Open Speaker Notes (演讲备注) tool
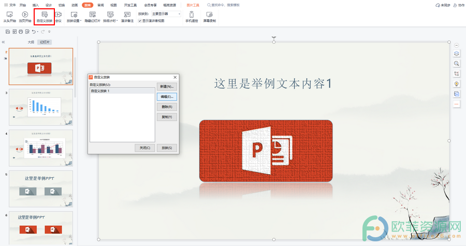The height and width of the screenshot is (246, 466). point(127,17)
